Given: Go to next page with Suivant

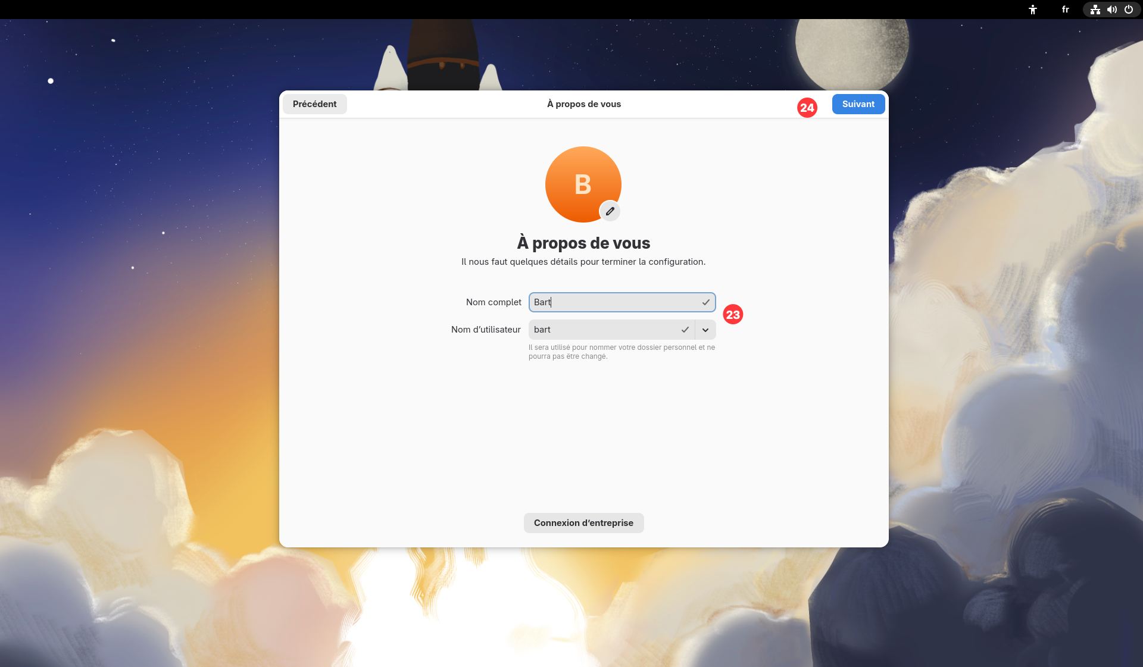Looking at the screenshot, I should 858,104.
